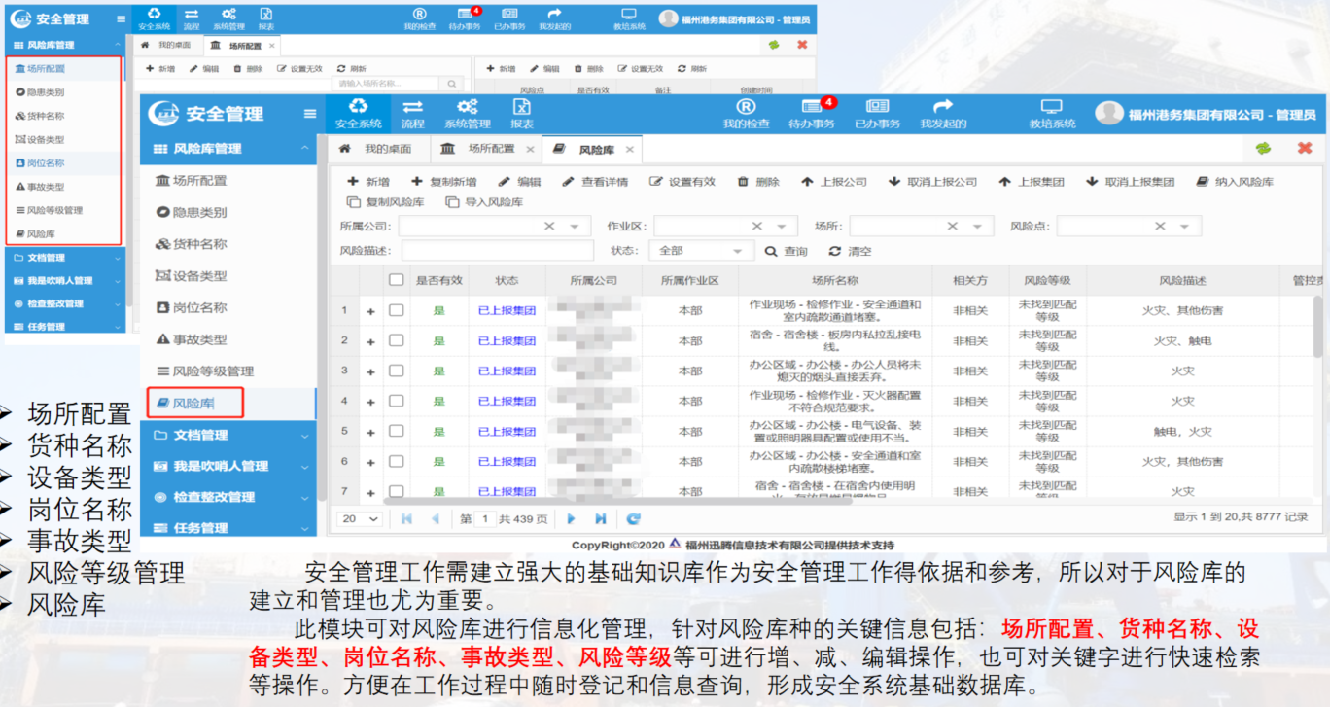1330x707 pixels.
Task: Open the 场所 filter dropdown arrow
Action: point(976,227)
